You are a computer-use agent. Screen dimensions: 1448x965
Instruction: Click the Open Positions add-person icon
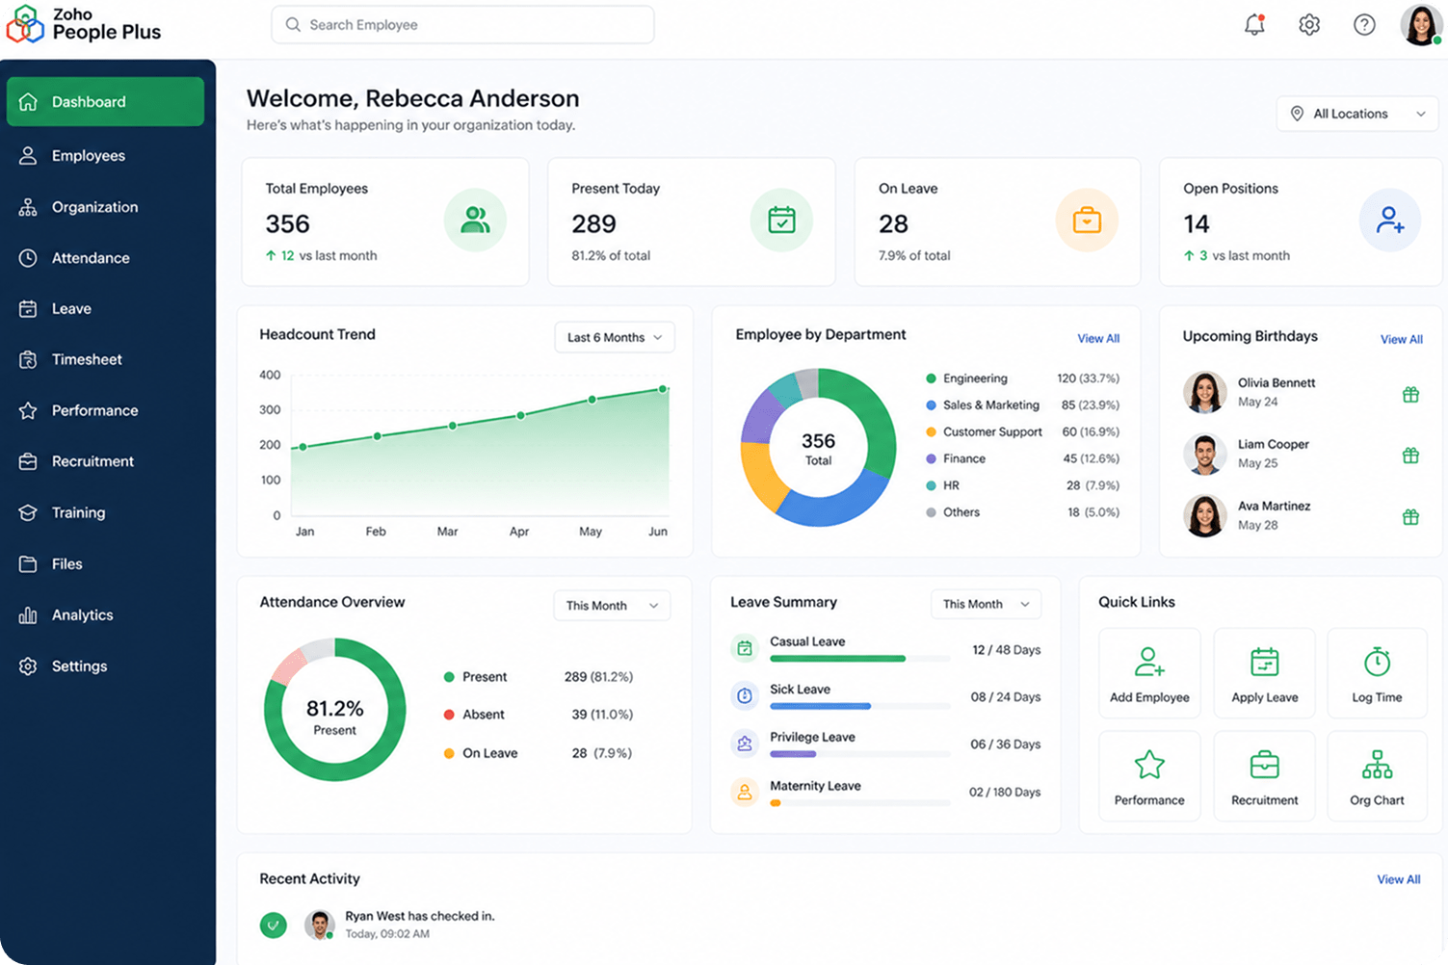tap(1389, 221)
